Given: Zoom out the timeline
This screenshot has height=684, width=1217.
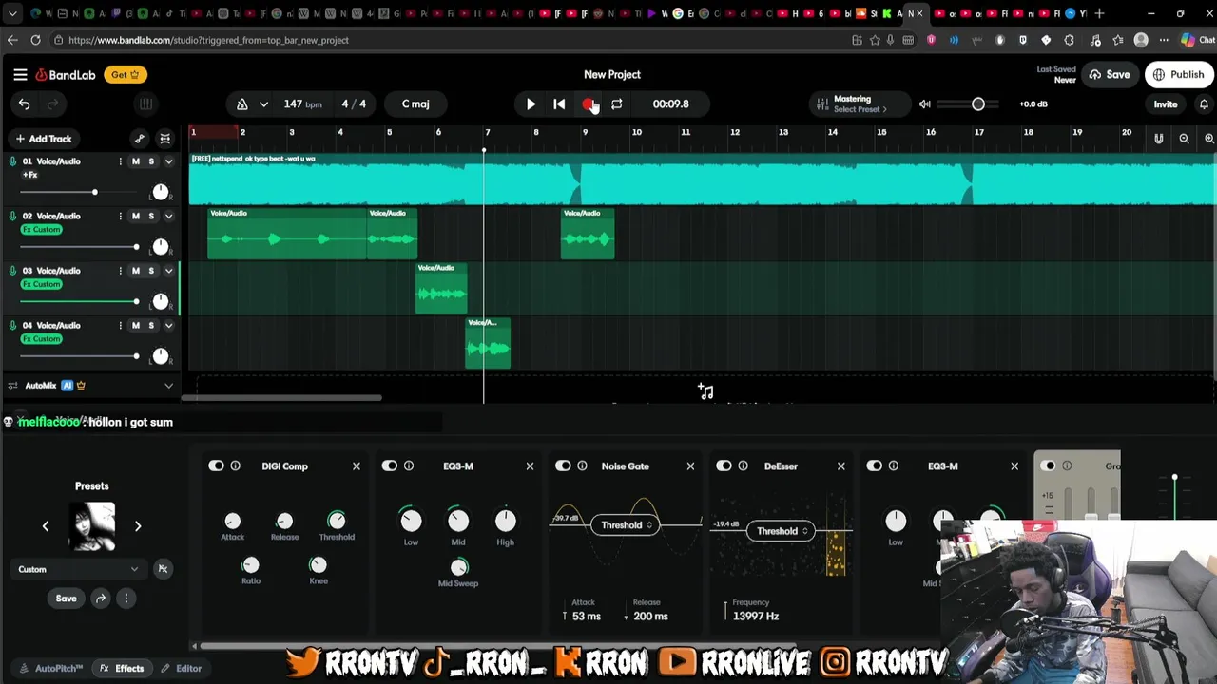Looking at the screenshot, I should pyautogui.click(x=1184, y=139).
